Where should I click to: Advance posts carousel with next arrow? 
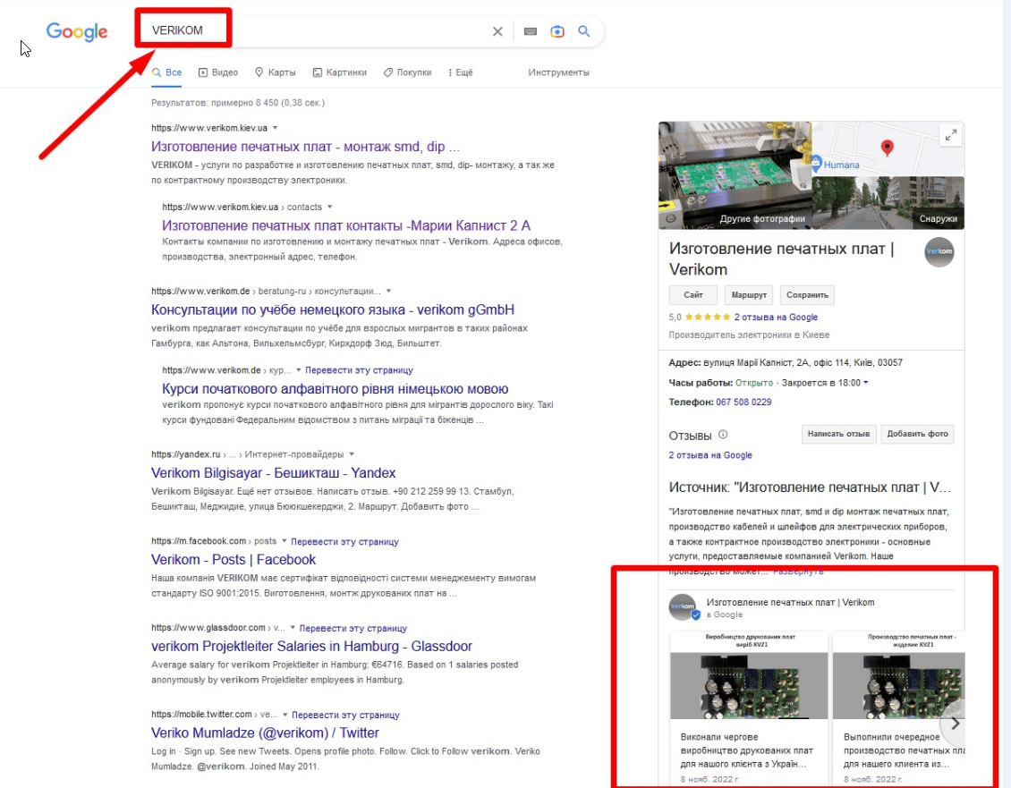point(955,724)
